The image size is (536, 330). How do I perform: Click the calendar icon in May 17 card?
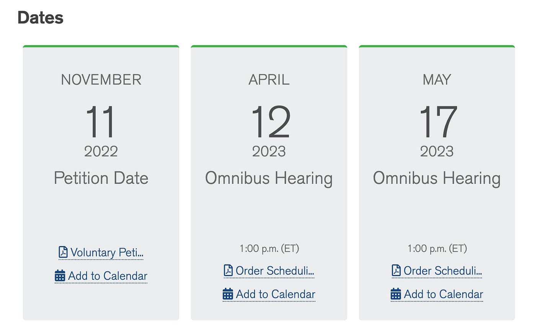pyautogui.click(x=396, y=294)
